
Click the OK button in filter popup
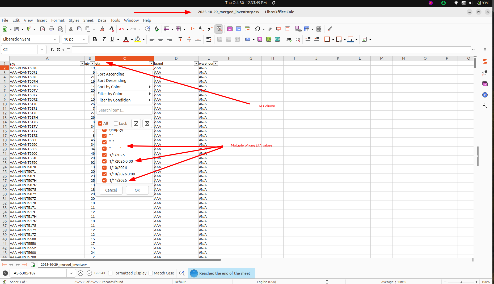[137, 190]
